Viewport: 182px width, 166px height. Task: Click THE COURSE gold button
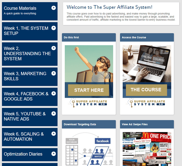coord(146,90)
